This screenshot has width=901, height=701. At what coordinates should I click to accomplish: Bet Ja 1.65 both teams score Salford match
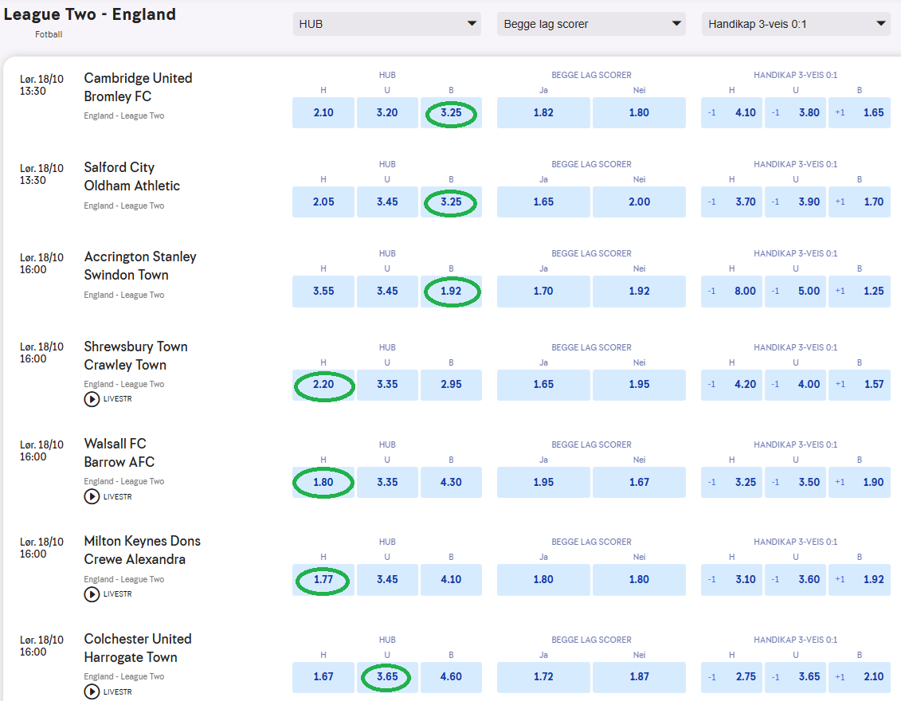pos(543,202)
